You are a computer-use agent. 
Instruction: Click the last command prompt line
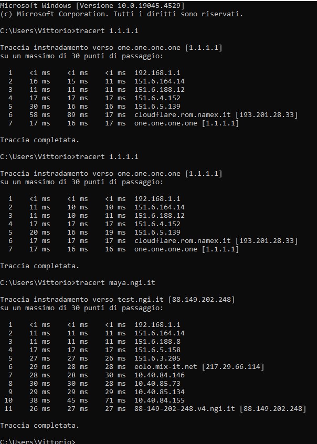coord(38,441)
